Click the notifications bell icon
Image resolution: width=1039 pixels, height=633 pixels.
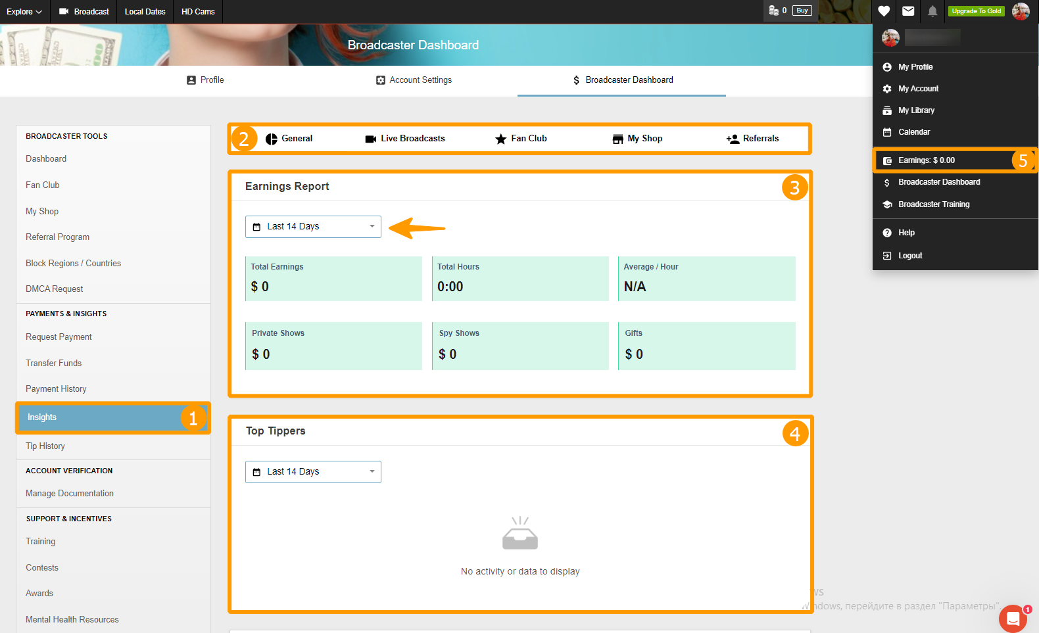932,11
